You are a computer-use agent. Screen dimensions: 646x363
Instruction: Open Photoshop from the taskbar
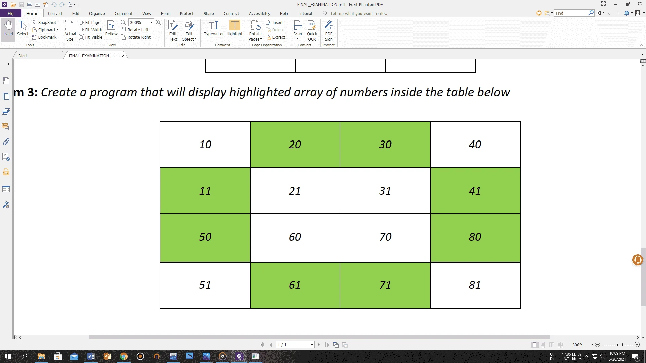coord(190,356)
